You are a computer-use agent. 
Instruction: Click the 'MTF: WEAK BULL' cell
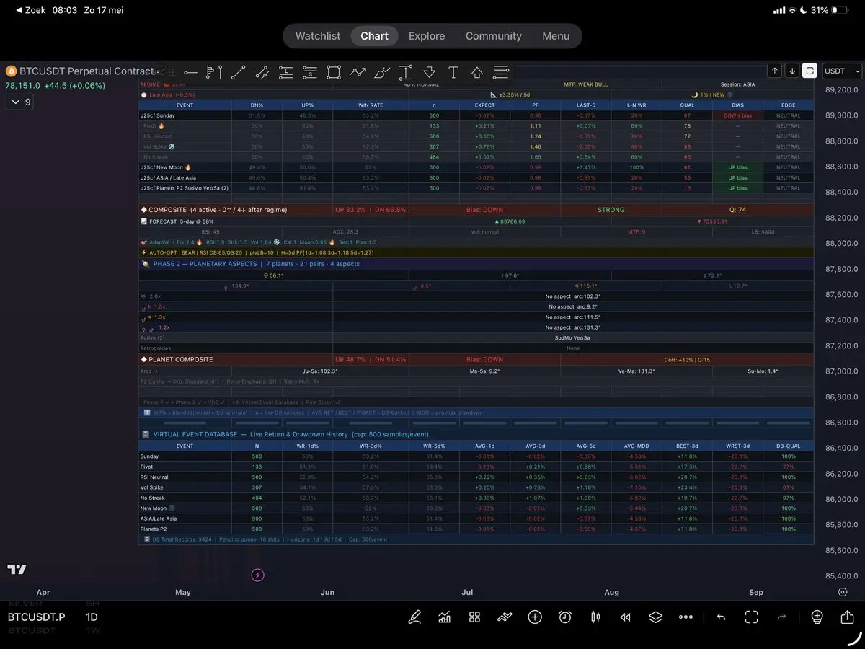click(x=585, y=84)
